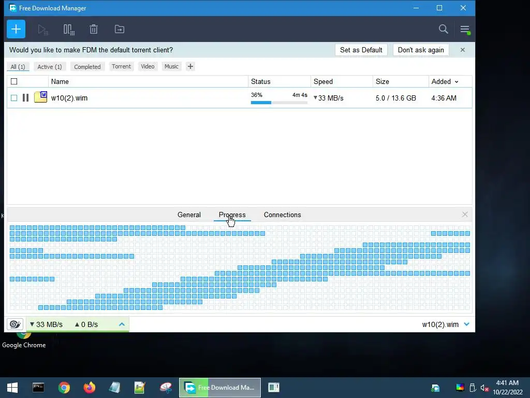
Task: Select the w10(2).wim file name
Action: pos(69,98)
